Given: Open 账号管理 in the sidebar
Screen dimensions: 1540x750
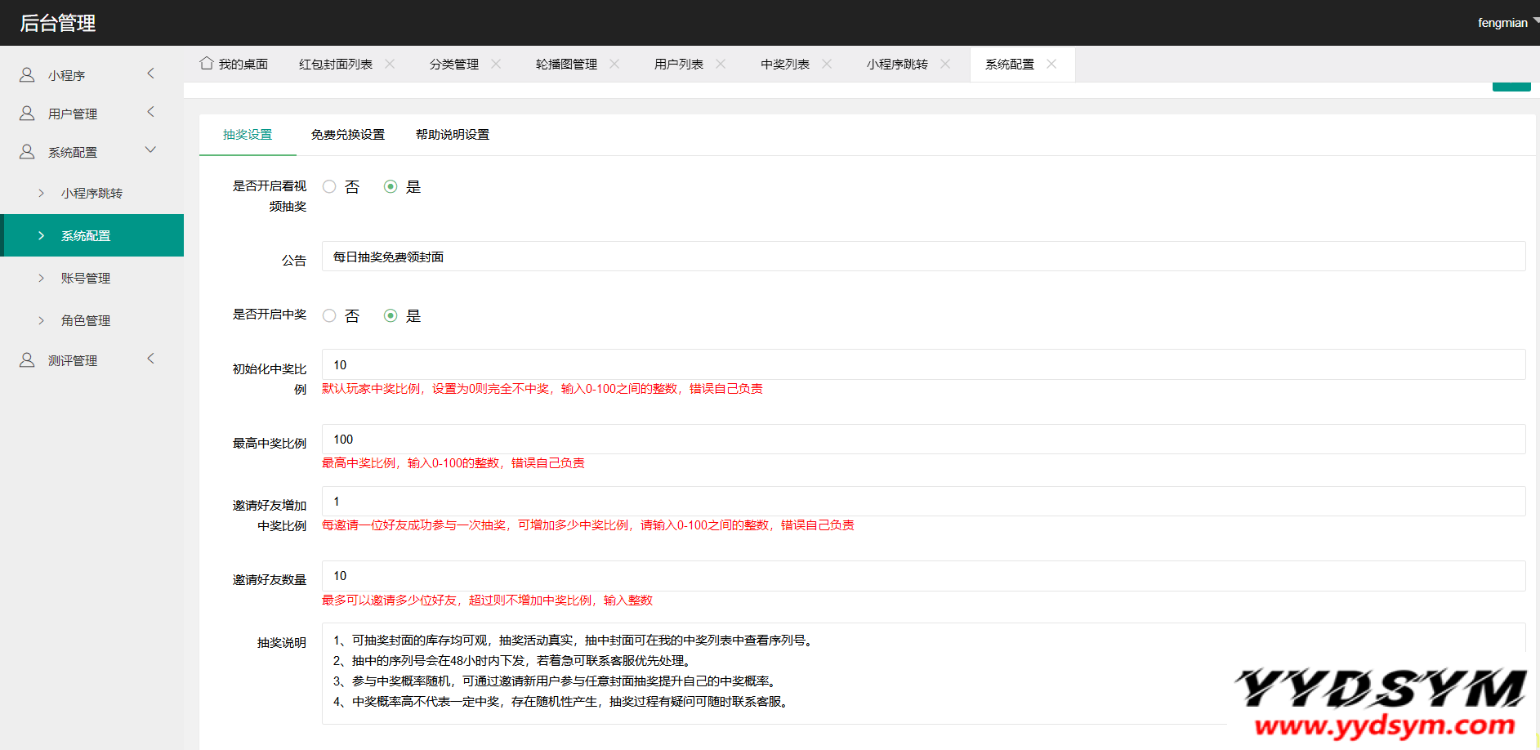Looking at the screenshot, I should (x=86, y=279).
